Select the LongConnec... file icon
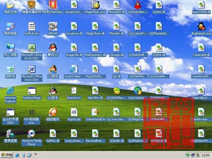Screen dimensions: 212x159 pyautogui.click(x=74, y=134)
